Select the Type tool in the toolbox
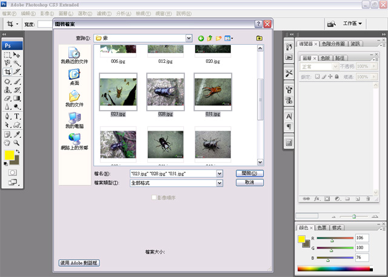The height and width of the screenshot is (277, 388). (17, 116)
